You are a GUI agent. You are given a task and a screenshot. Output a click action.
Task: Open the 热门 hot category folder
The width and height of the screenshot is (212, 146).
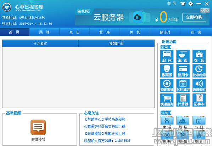pos(199,137)
